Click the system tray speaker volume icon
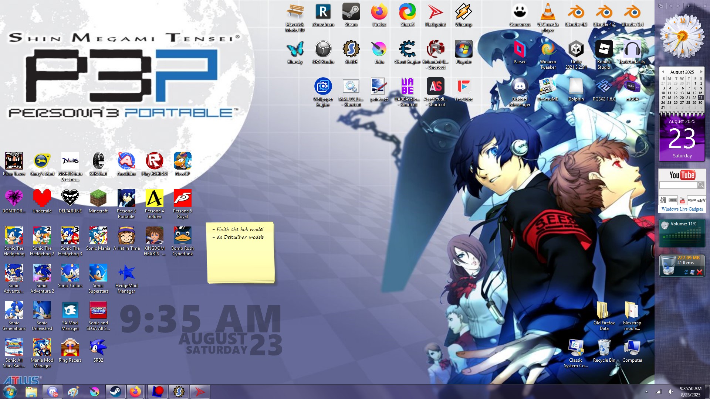Viewport: 710px width, 399px height. pos(670,392)
